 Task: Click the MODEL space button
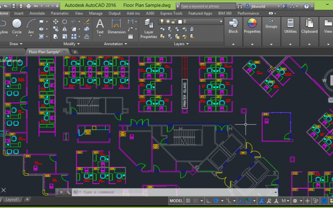tap(176, 201)
